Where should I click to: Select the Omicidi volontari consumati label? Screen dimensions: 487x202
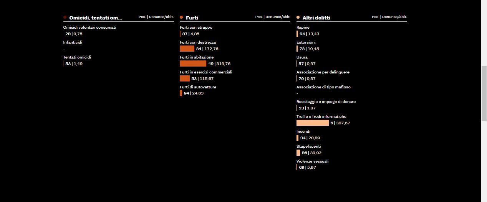[x=89, y=28]
